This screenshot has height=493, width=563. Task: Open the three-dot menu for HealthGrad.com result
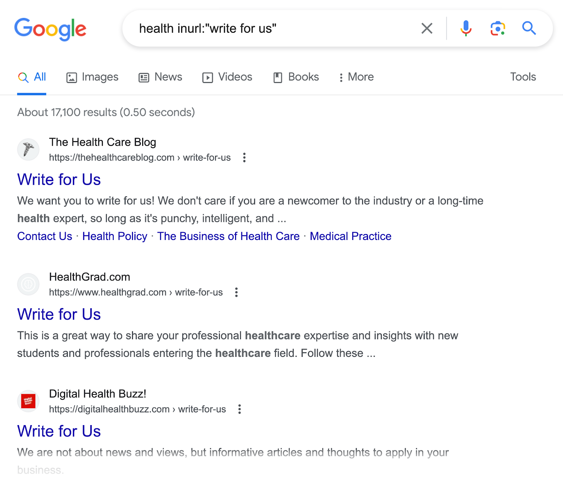pos(236,292)
